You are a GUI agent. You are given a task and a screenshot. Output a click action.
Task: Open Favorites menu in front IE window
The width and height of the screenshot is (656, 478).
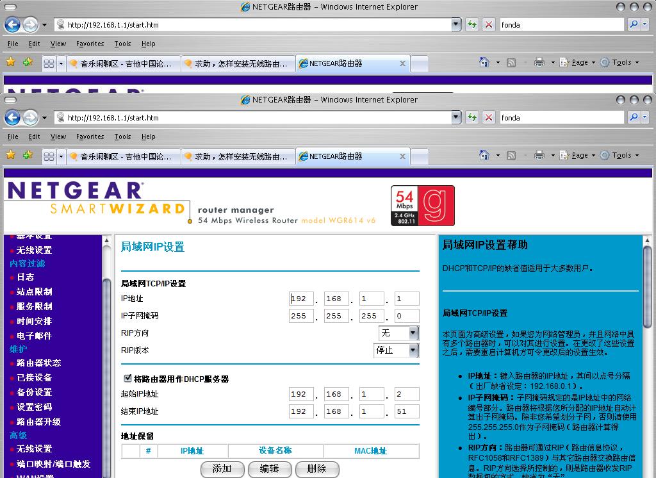coord(90,136)
